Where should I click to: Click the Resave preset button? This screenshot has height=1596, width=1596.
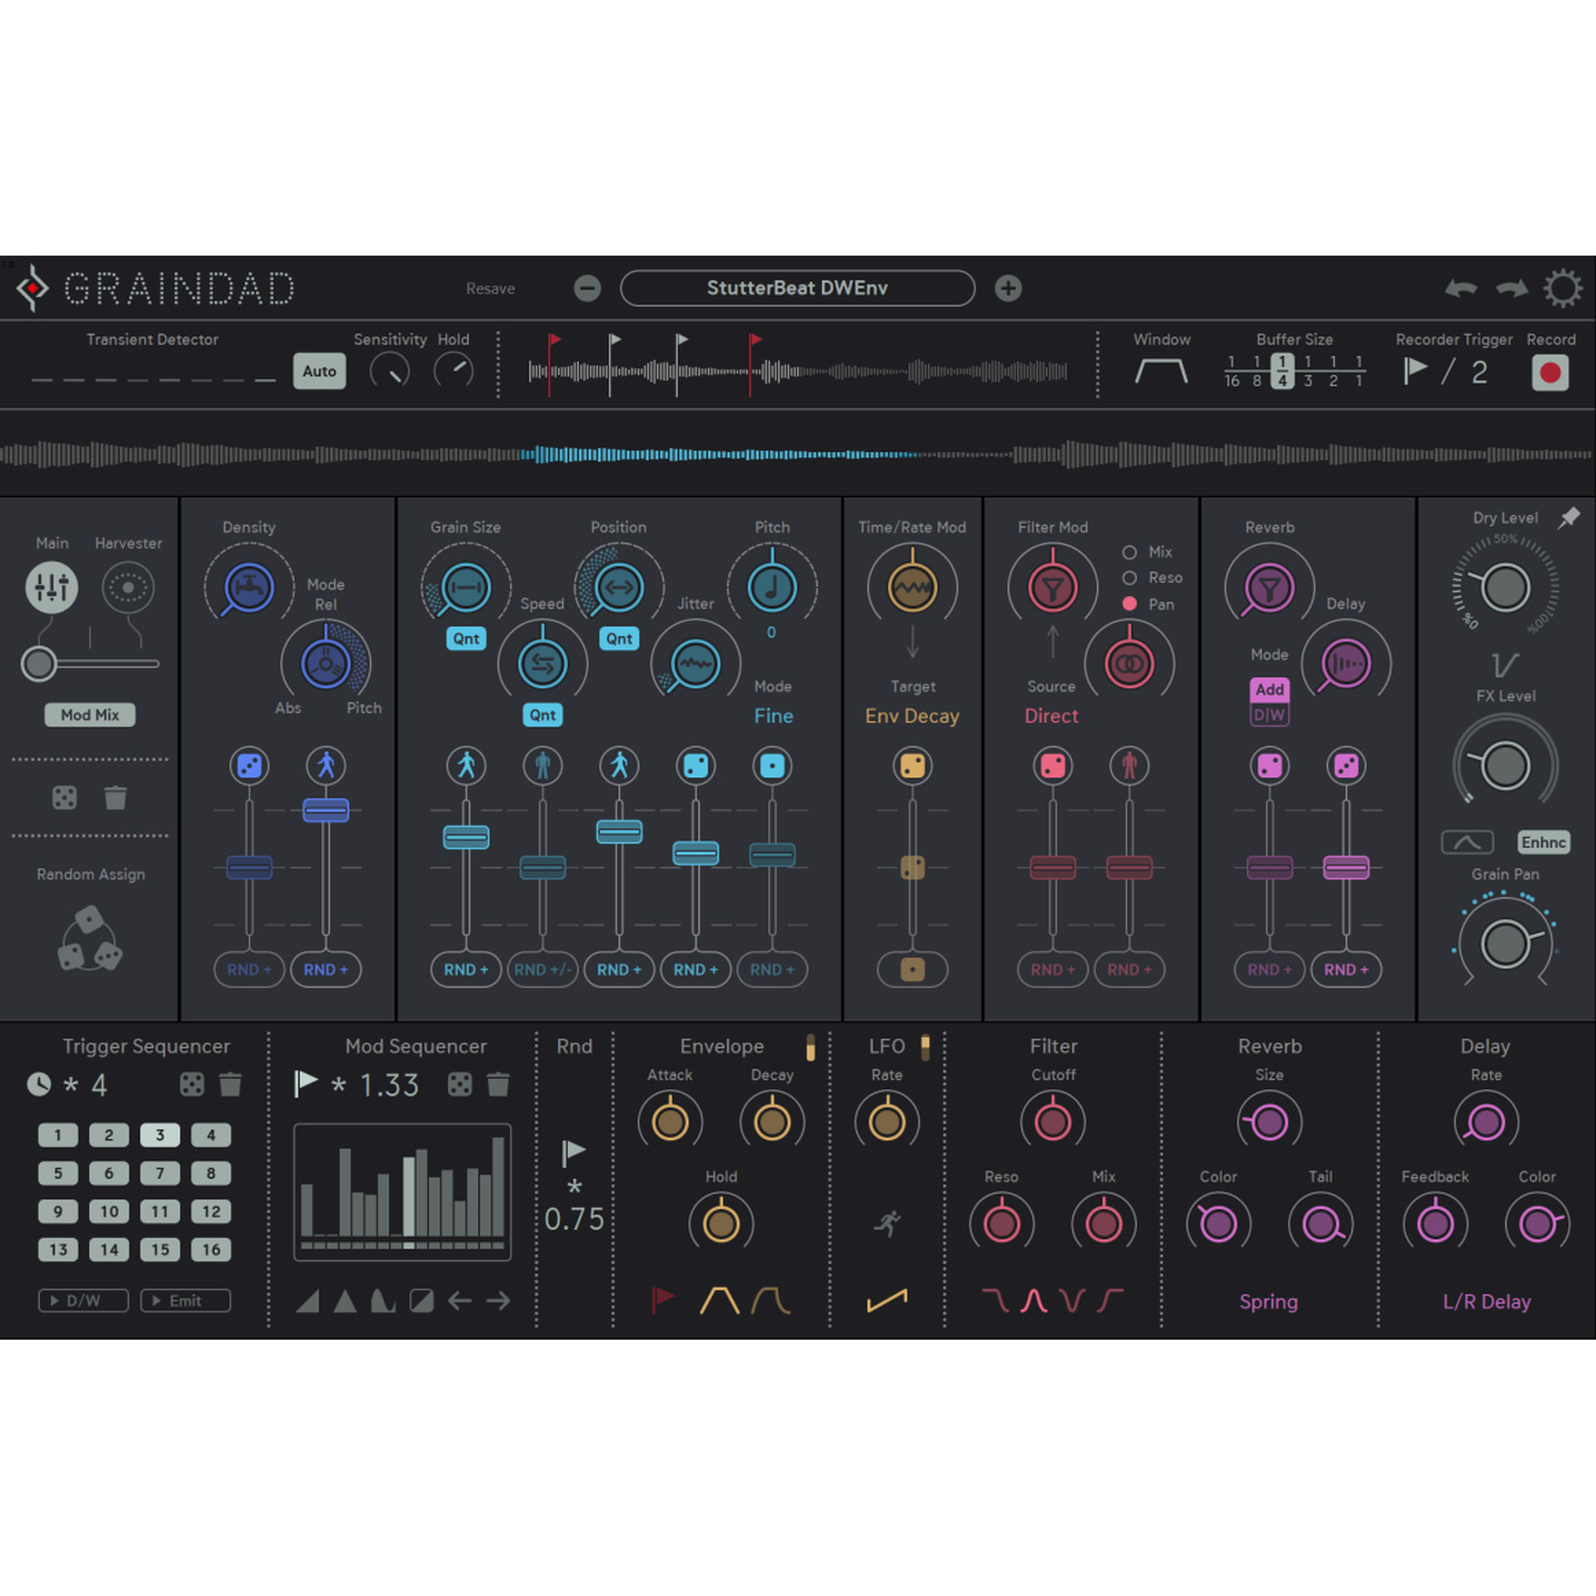490,288
